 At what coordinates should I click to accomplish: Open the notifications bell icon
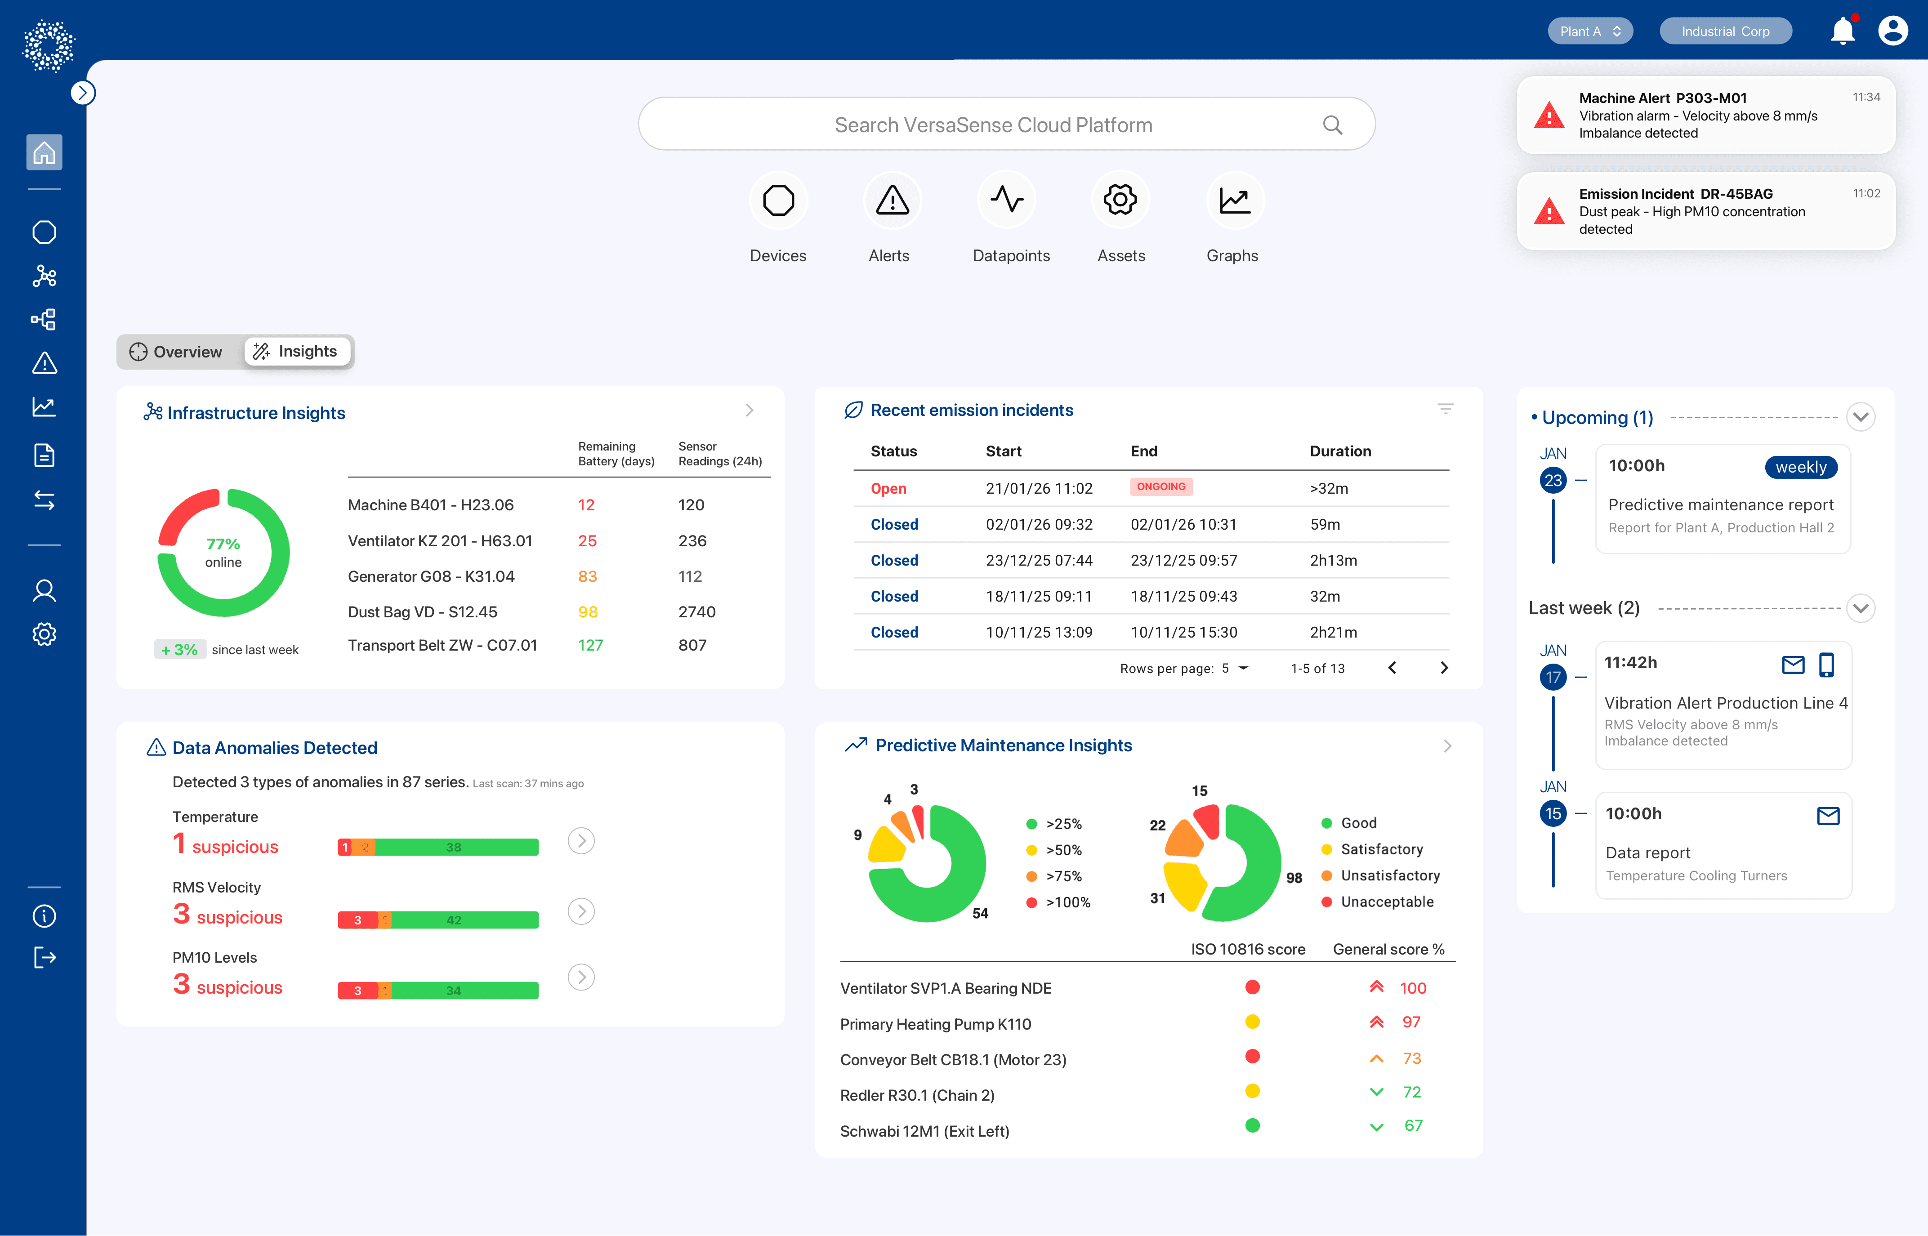tap(1842, 31)
